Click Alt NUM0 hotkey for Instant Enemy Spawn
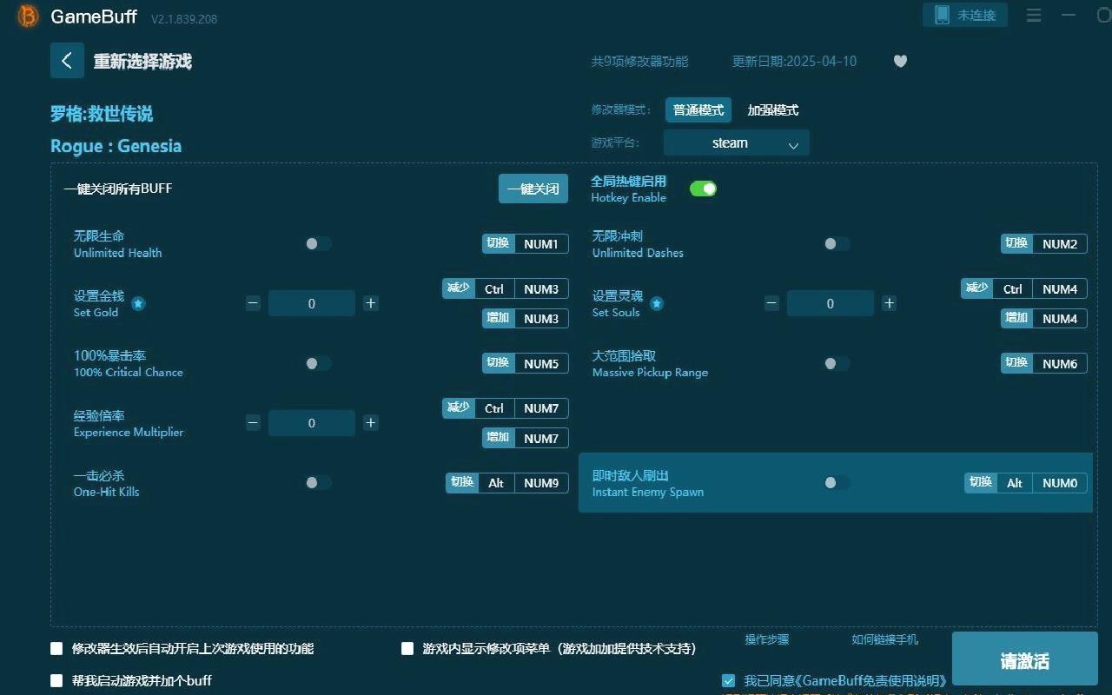The image size is (1112, 695). 1026,483
